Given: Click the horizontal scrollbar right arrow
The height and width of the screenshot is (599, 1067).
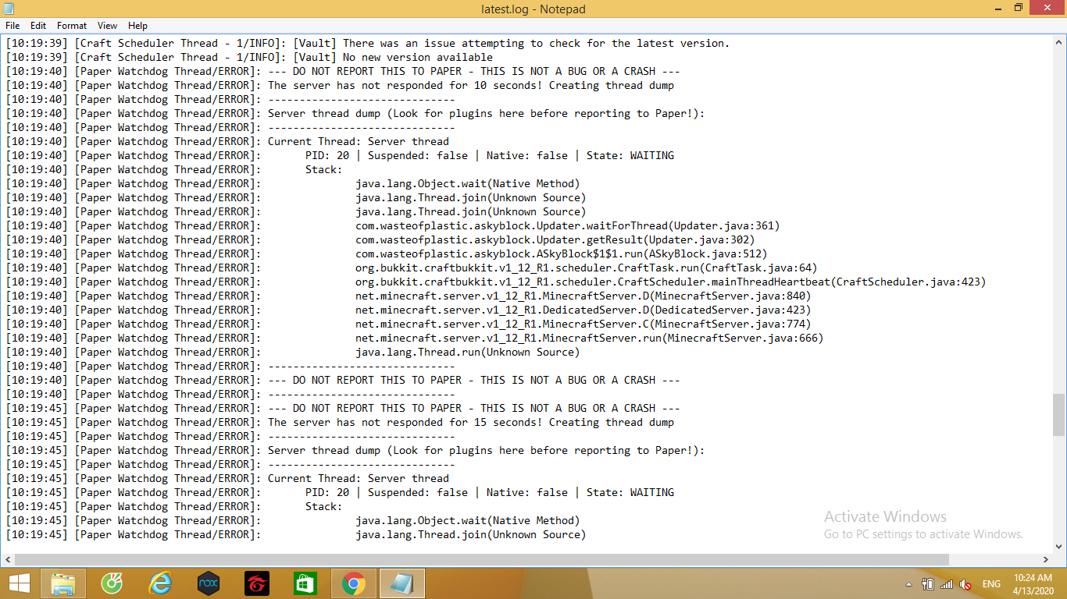Looking at the screenshot, I should 1046,559.
